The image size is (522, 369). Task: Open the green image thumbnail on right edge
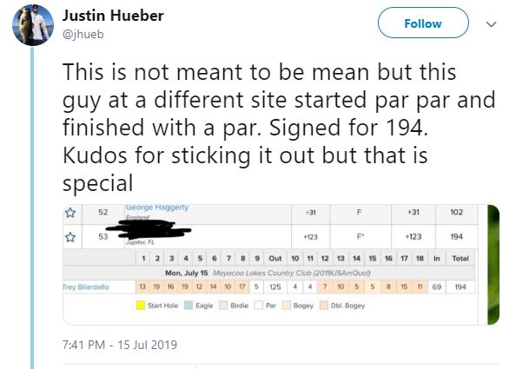[x=492, y=260]
